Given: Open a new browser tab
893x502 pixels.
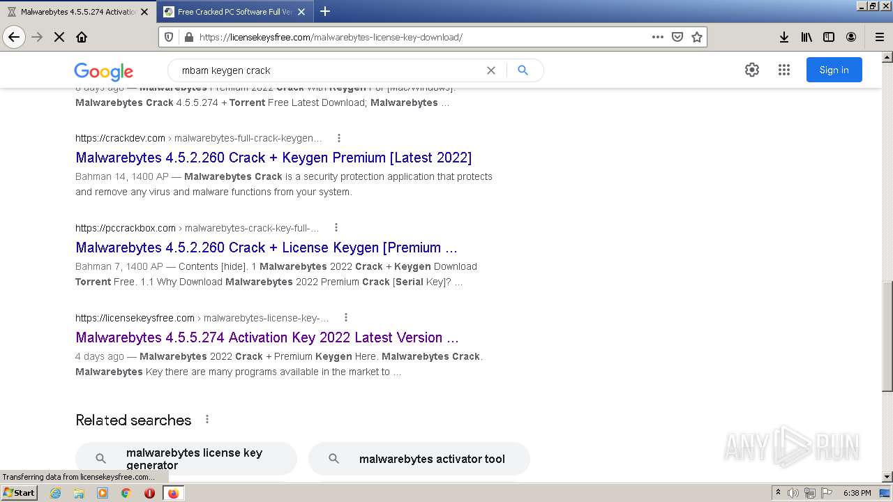Looking at the screenshot, I should pyautogui.click(x=325, y=11).
